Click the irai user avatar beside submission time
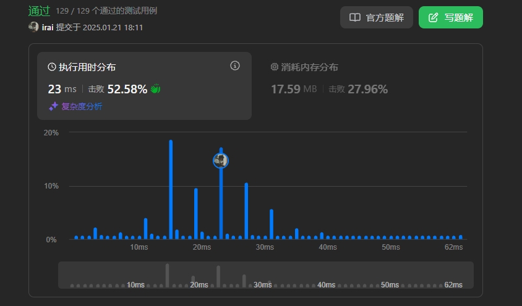This screenshot has height=306, width=522. tap(33, 27)
